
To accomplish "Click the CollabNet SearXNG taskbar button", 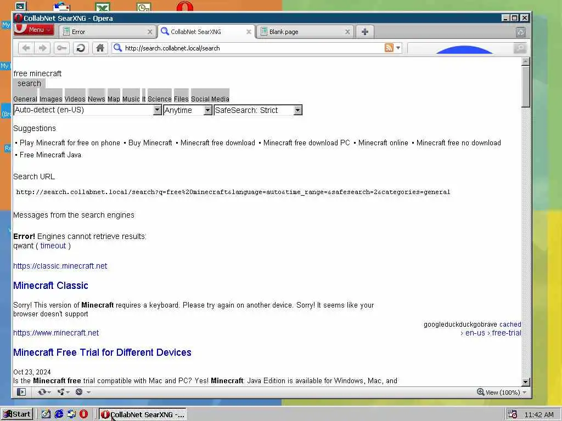I will 143,414.
